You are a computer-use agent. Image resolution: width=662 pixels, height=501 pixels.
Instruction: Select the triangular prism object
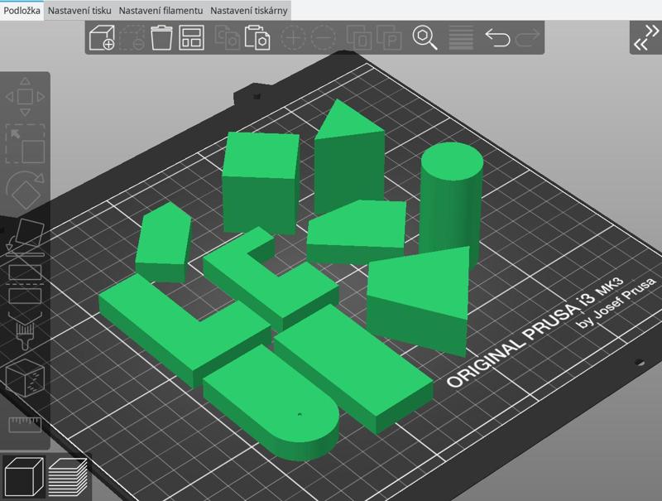(348, 161)
